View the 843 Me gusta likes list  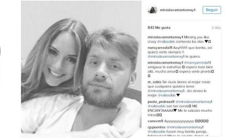coord(159,27)
